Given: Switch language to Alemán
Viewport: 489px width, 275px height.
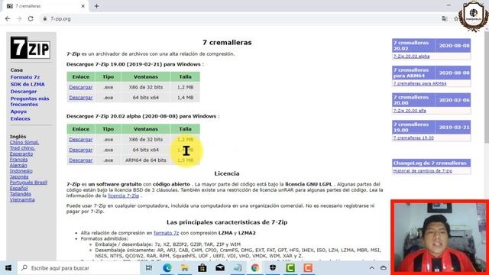Looking at the screenshot, I should coord(18,165).
